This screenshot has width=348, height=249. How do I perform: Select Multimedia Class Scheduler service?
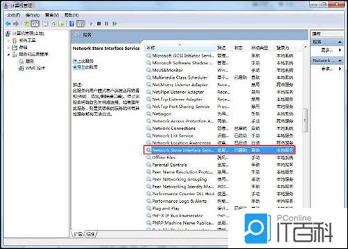[x=220, y=77]
